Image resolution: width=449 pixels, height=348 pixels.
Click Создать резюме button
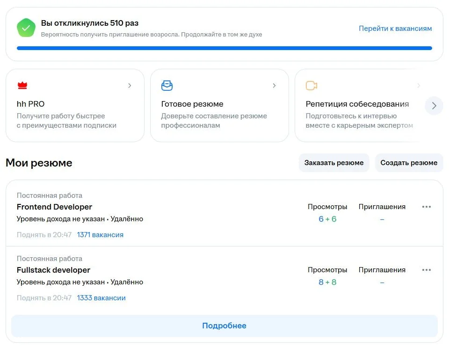pyautogui.click(x=409, y=163)
